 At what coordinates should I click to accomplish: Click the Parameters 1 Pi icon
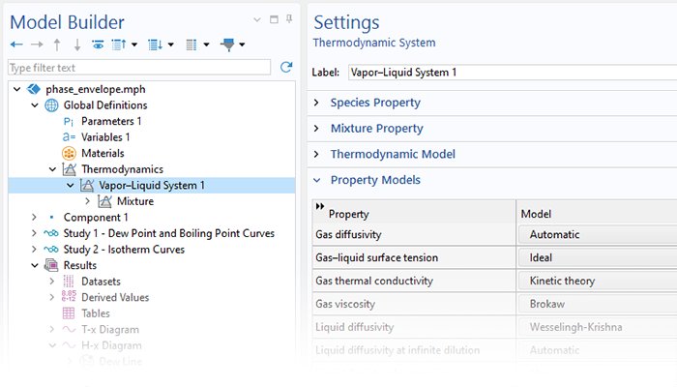tap(69, 121)
